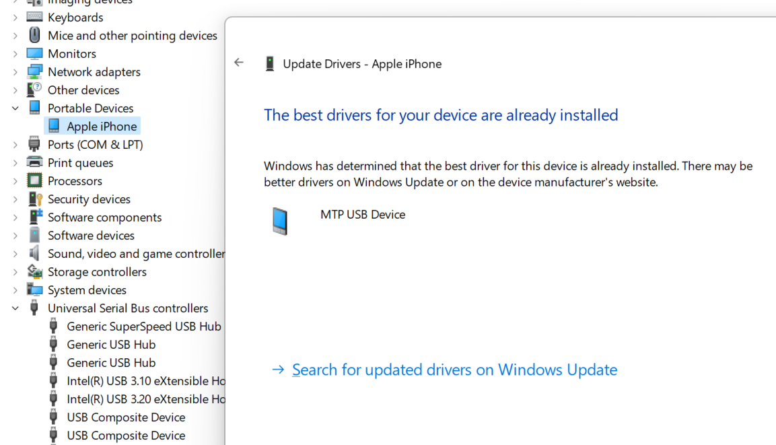This screenshot has width=776, height=445.
Task: Collapse Universal Serial Bus controllers
Action: (x=15, y=308)
